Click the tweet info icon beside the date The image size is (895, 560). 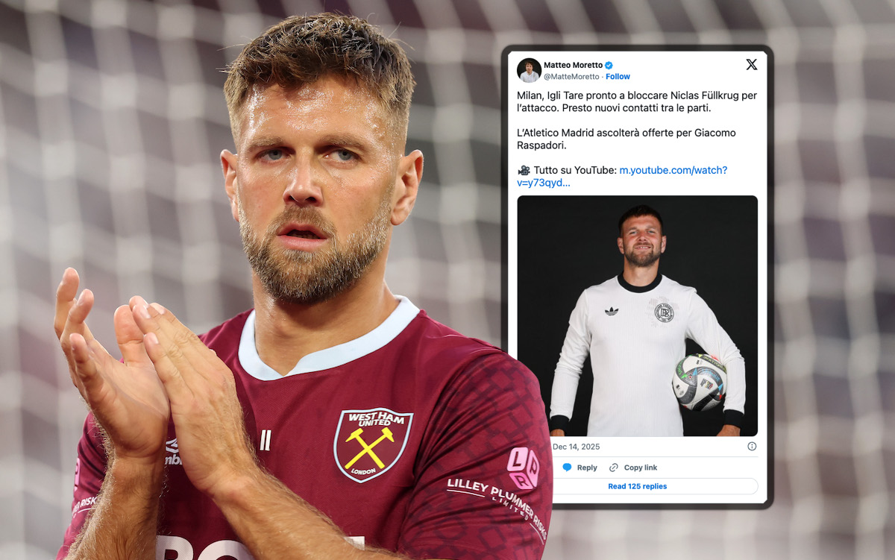tap(752, 447)
